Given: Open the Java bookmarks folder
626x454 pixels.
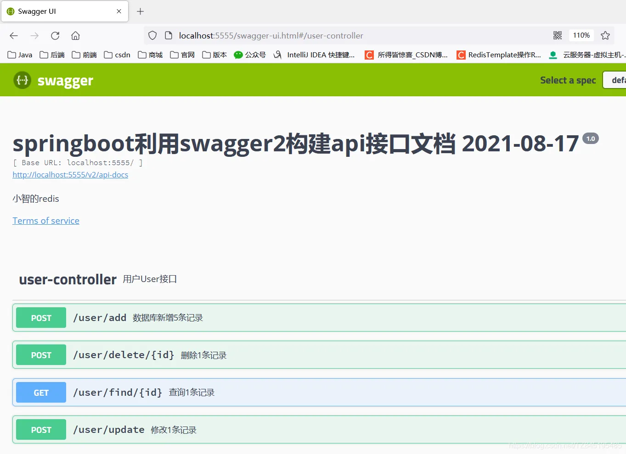Looking at the screenshot, I should click(20, 55).
